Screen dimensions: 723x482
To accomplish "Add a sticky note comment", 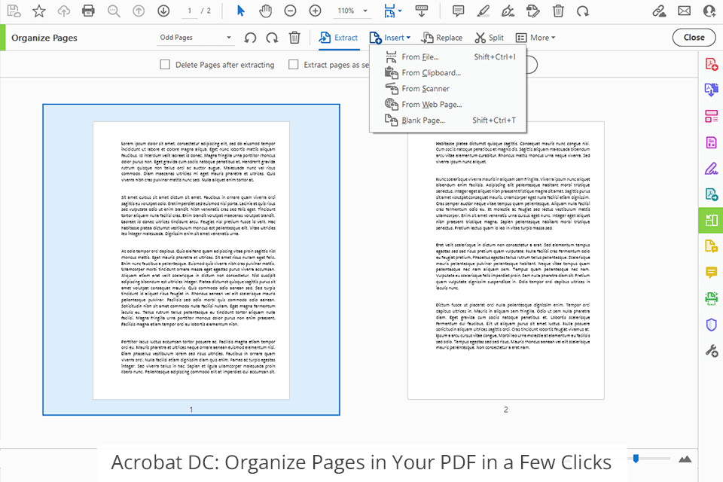I will [x=458, y=11].
